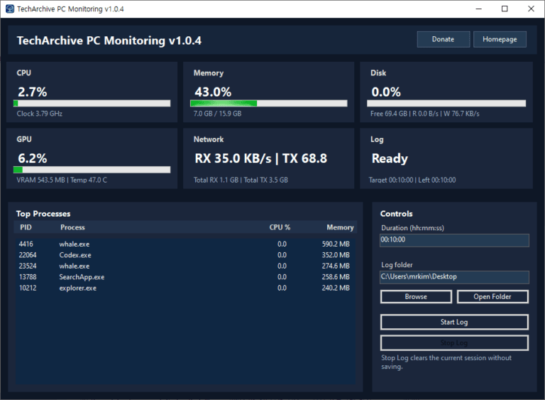Screen dimensions: 545x400
Task: Start logging with Start Log button
Action: pos(454,322)
